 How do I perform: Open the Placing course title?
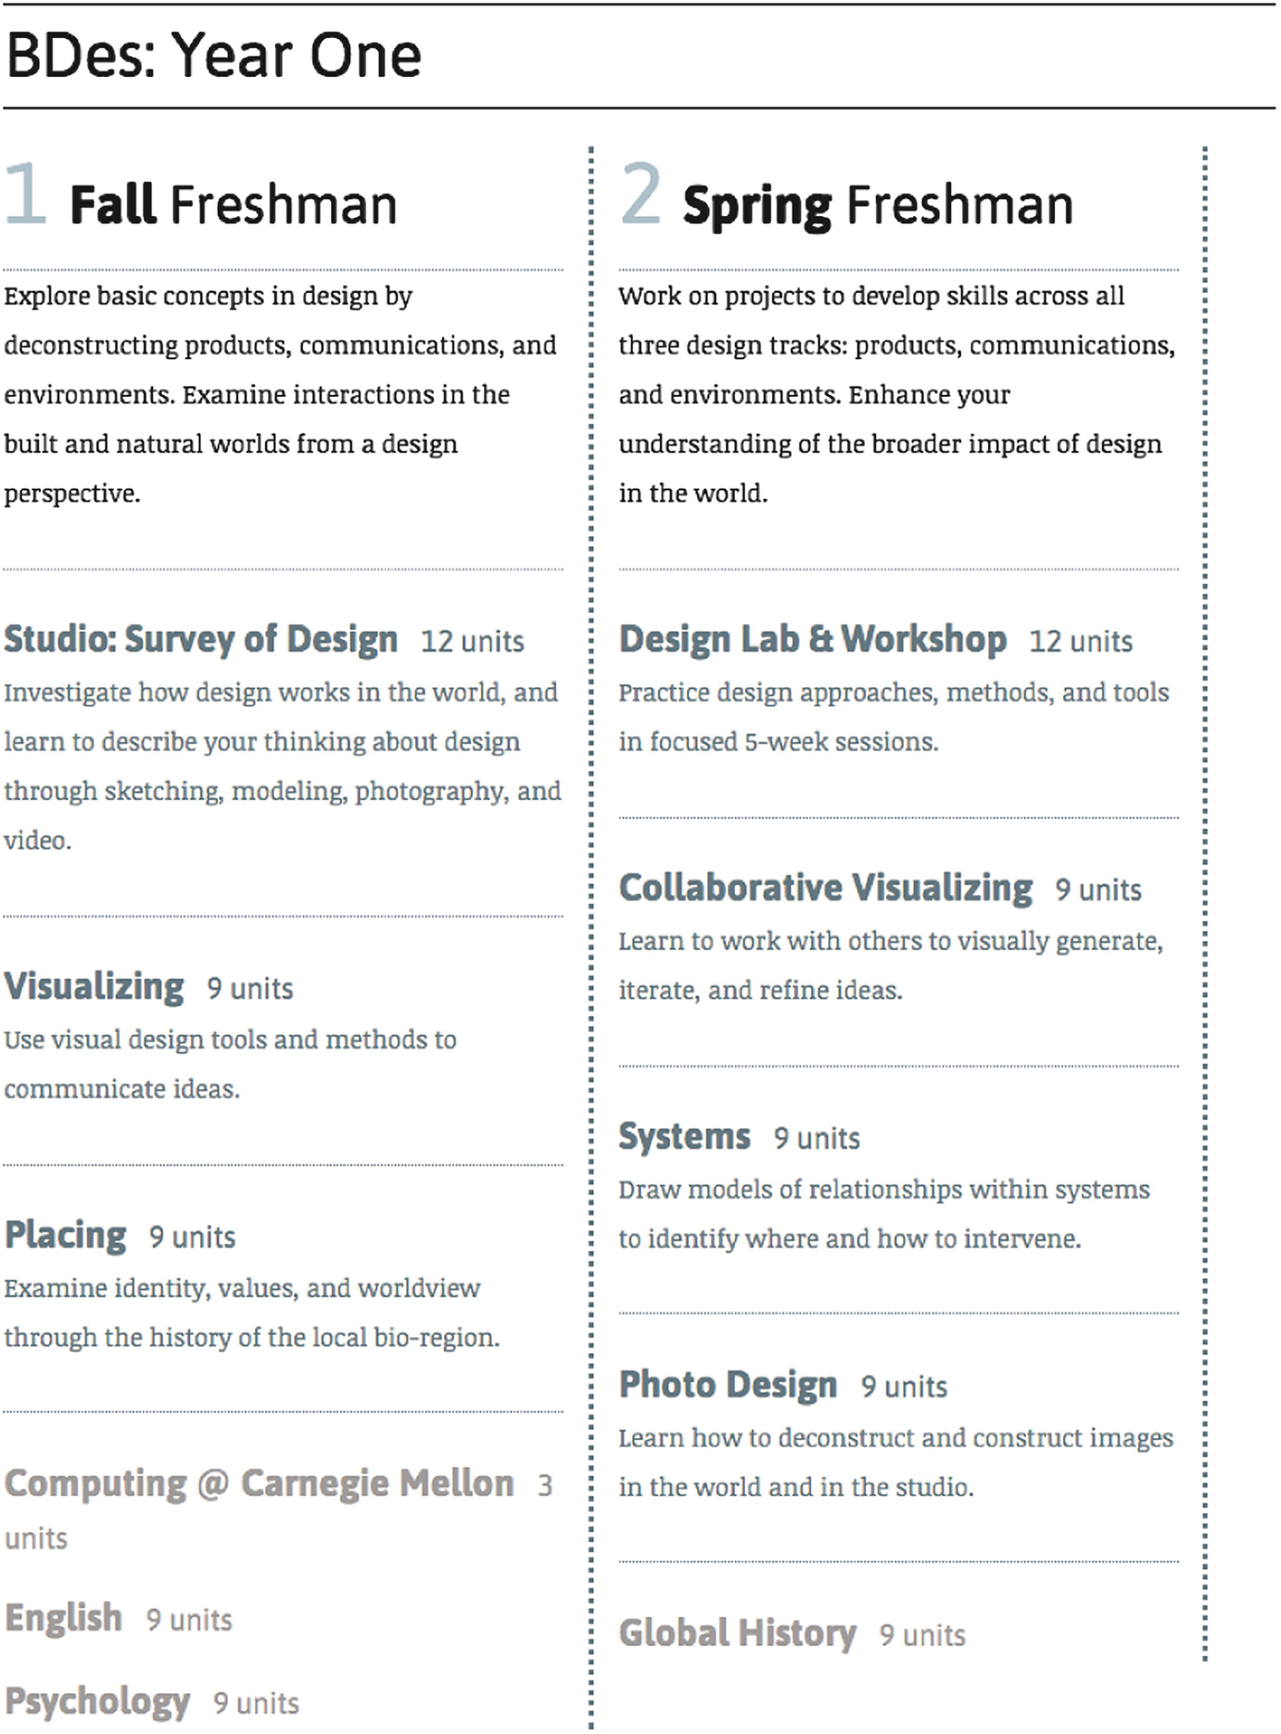point(65,1235)
